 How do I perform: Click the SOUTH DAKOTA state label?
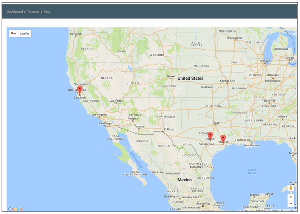pyautogui.click(x=196, y=44)
